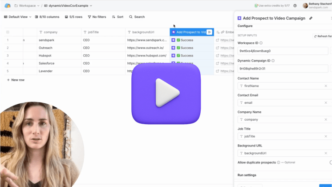Click the Sort button
Image resolution: width=332 pixels, height=187 pixels.
[118, 17]
